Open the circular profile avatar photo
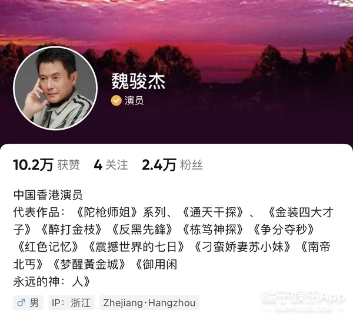Image resolution: width=353 pixels, height=321 pixels. click(55, 88)
